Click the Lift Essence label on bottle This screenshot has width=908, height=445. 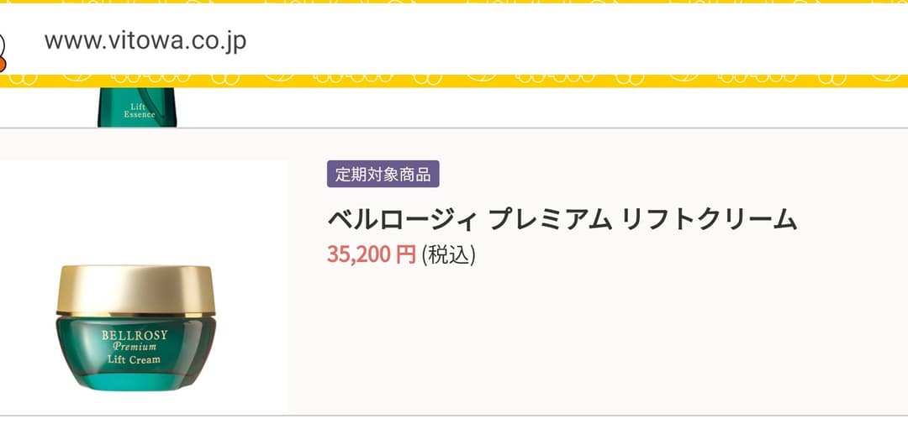[x=140, y=110]
